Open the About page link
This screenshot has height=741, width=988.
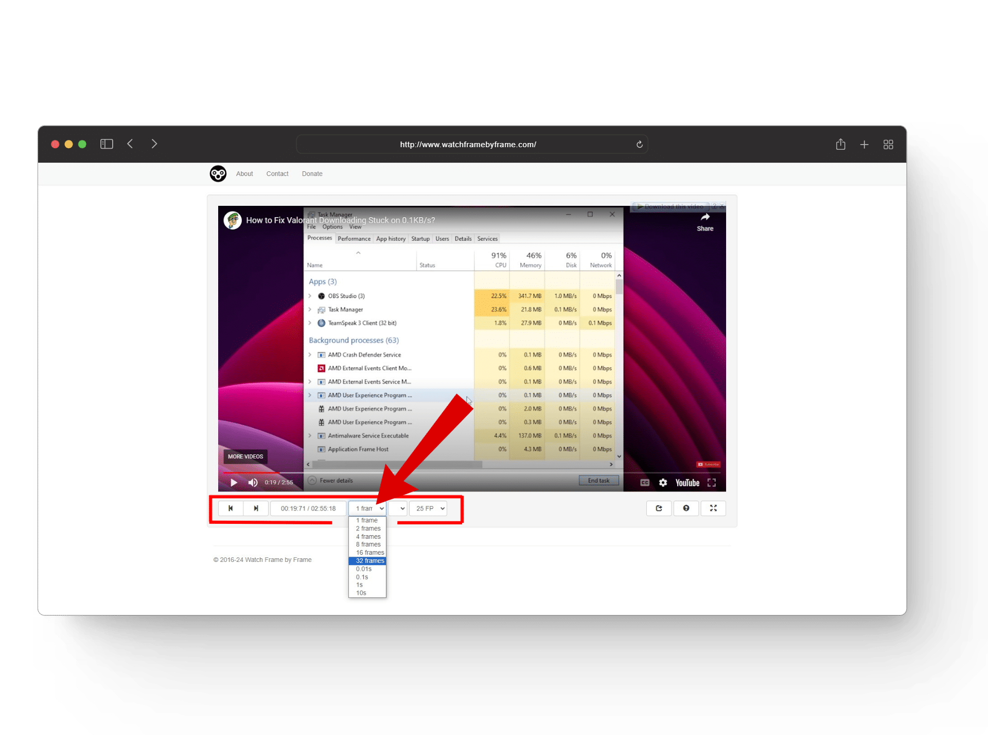coord(244,174)
